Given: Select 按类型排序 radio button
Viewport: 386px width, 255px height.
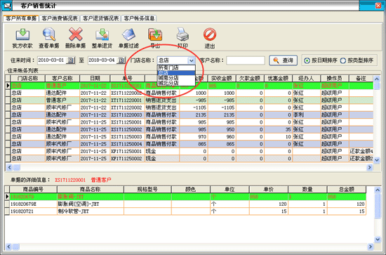Looking at the screenshot, I should 343,60.
